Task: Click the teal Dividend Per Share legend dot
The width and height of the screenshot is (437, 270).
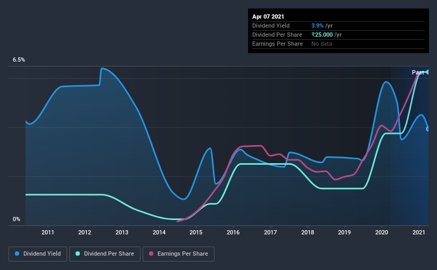Action: [78, 254]
